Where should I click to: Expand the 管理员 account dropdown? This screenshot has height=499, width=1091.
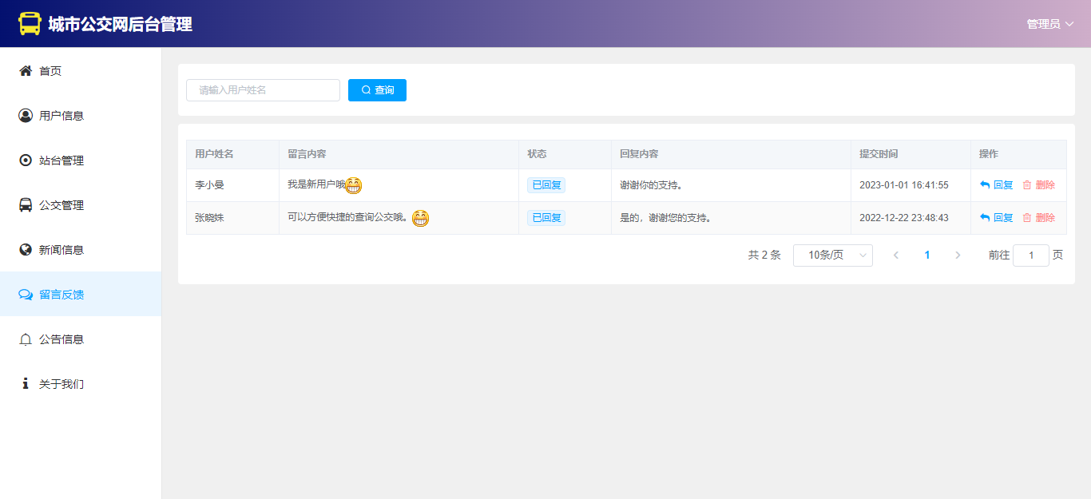[x=1049, y=24]
